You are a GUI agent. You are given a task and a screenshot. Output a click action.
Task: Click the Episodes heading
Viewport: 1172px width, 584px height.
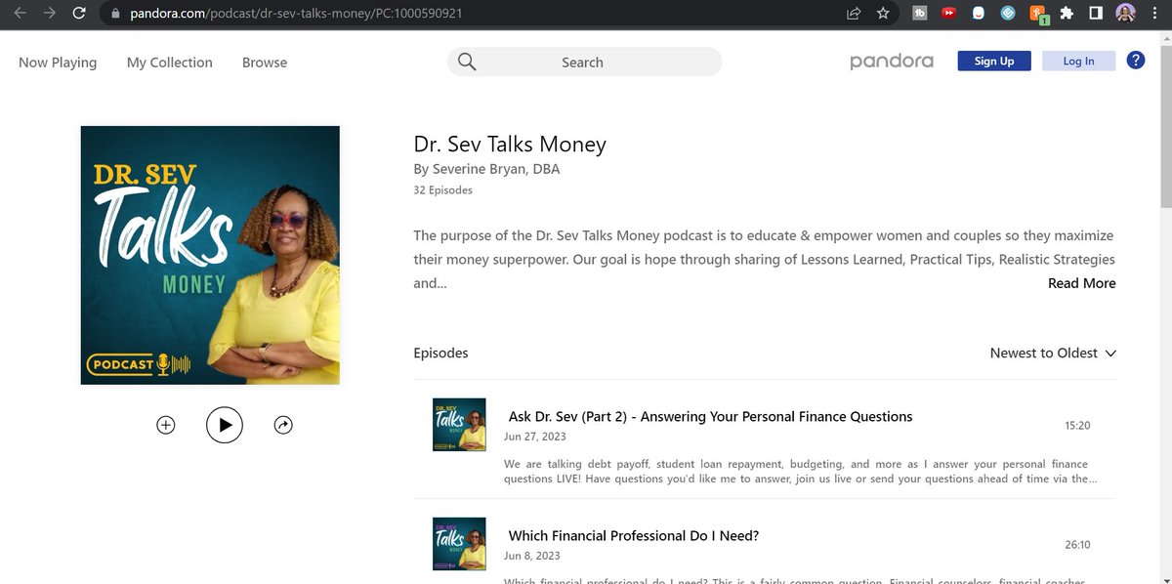tap(440, 353)
